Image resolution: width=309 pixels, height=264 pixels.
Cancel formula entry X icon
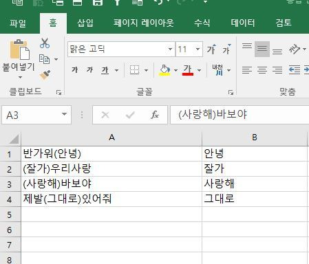[x=105, y=115]
